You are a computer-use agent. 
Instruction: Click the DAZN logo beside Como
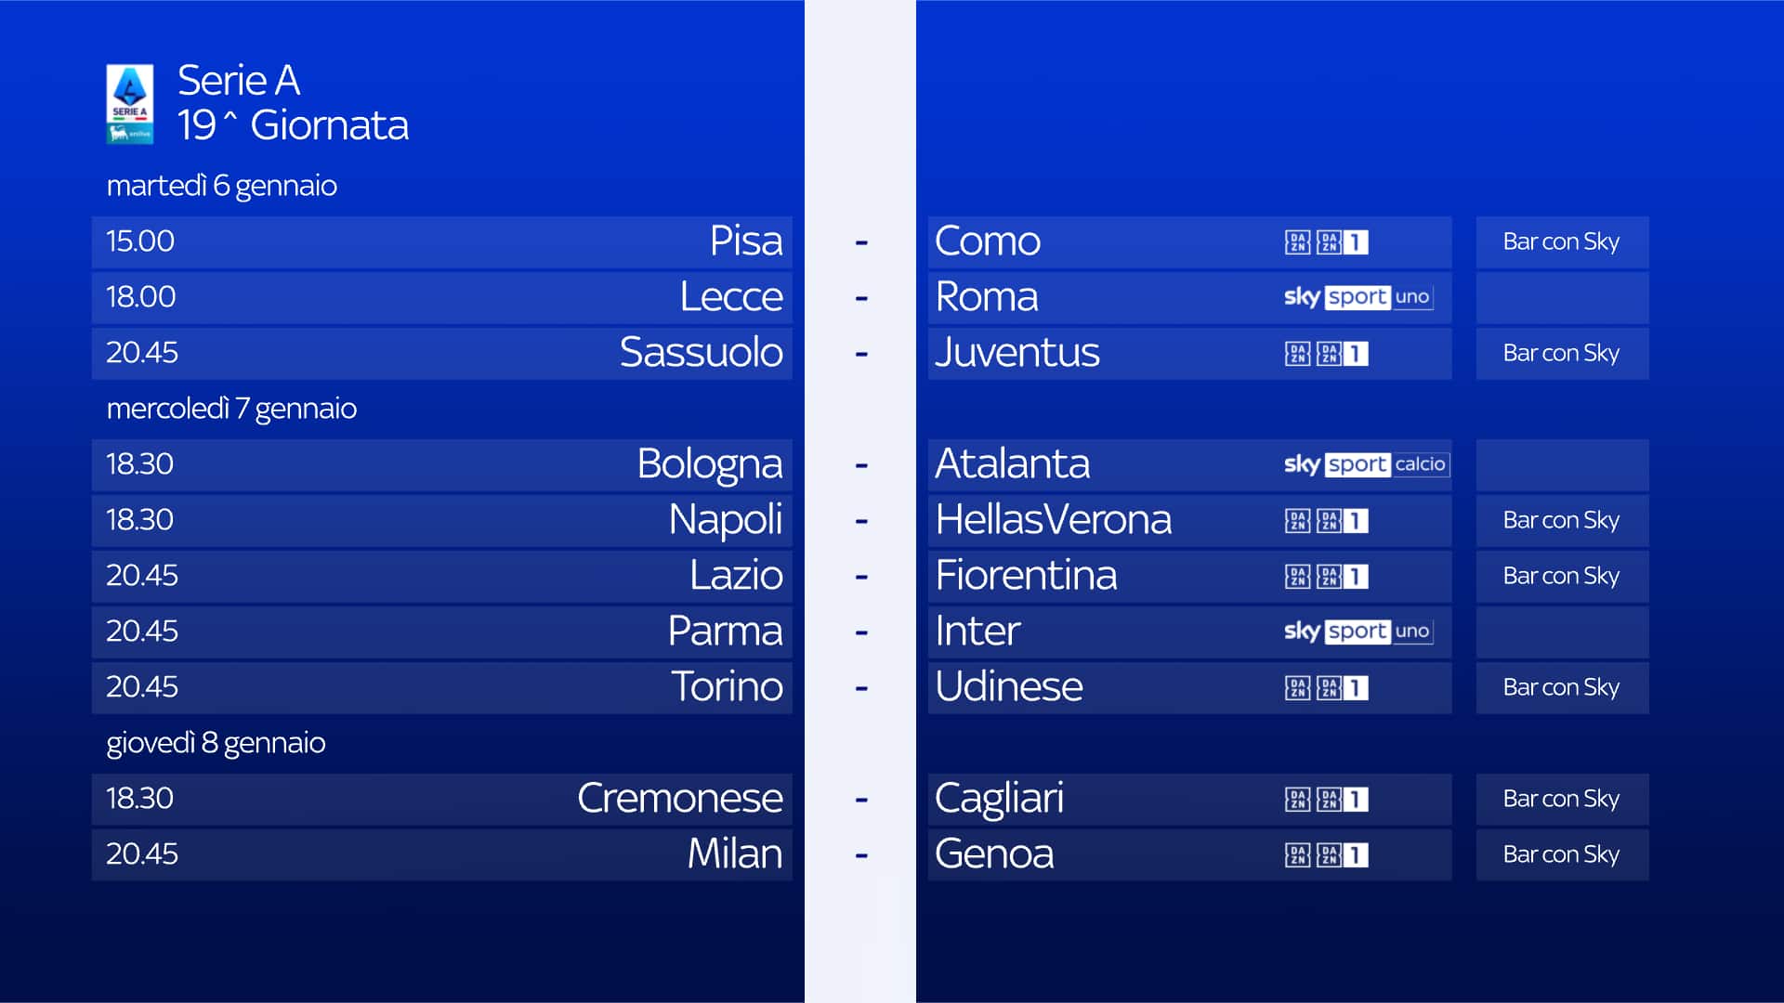coord(1297,242)
